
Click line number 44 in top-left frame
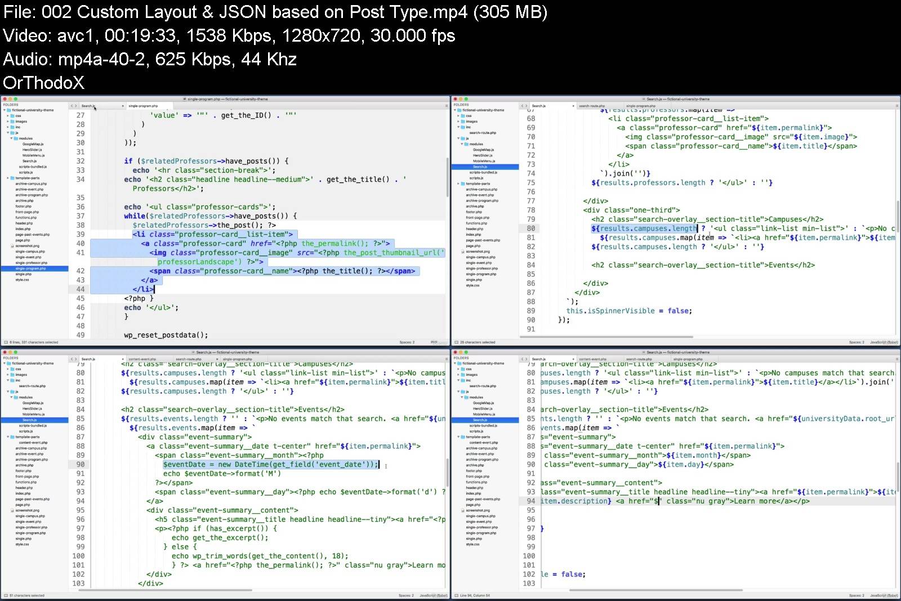point(81,289)
